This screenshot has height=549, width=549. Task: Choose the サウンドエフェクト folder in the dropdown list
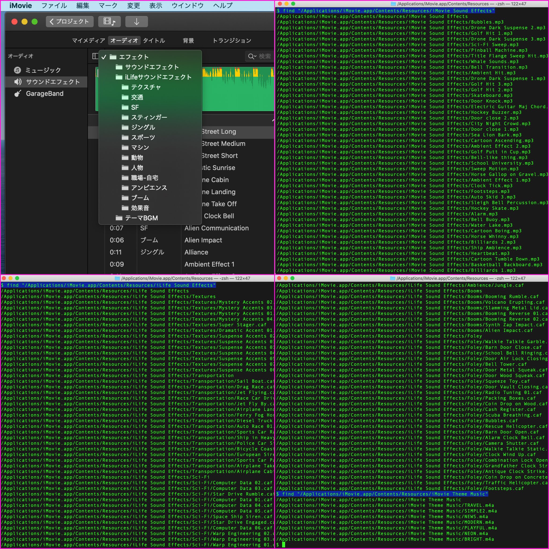[150, 67]
